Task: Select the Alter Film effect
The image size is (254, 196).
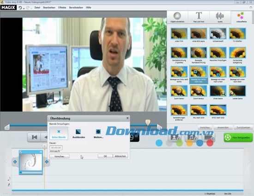Action: tap(179, 35)
